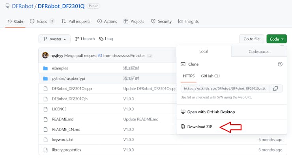Image resolution: width=292 pixels, height=159 pixels.
Task: Click the clone URL text field
Action: 225,89
